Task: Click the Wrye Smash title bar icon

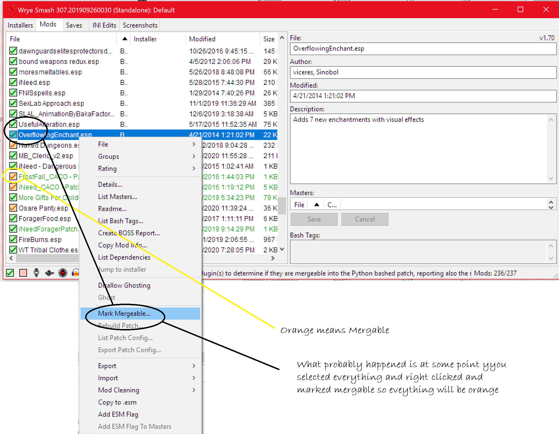Action: (11, 10)
